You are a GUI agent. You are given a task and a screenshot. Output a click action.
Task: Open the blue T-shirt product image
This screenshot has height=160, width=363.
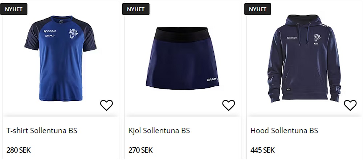point(61,58)
